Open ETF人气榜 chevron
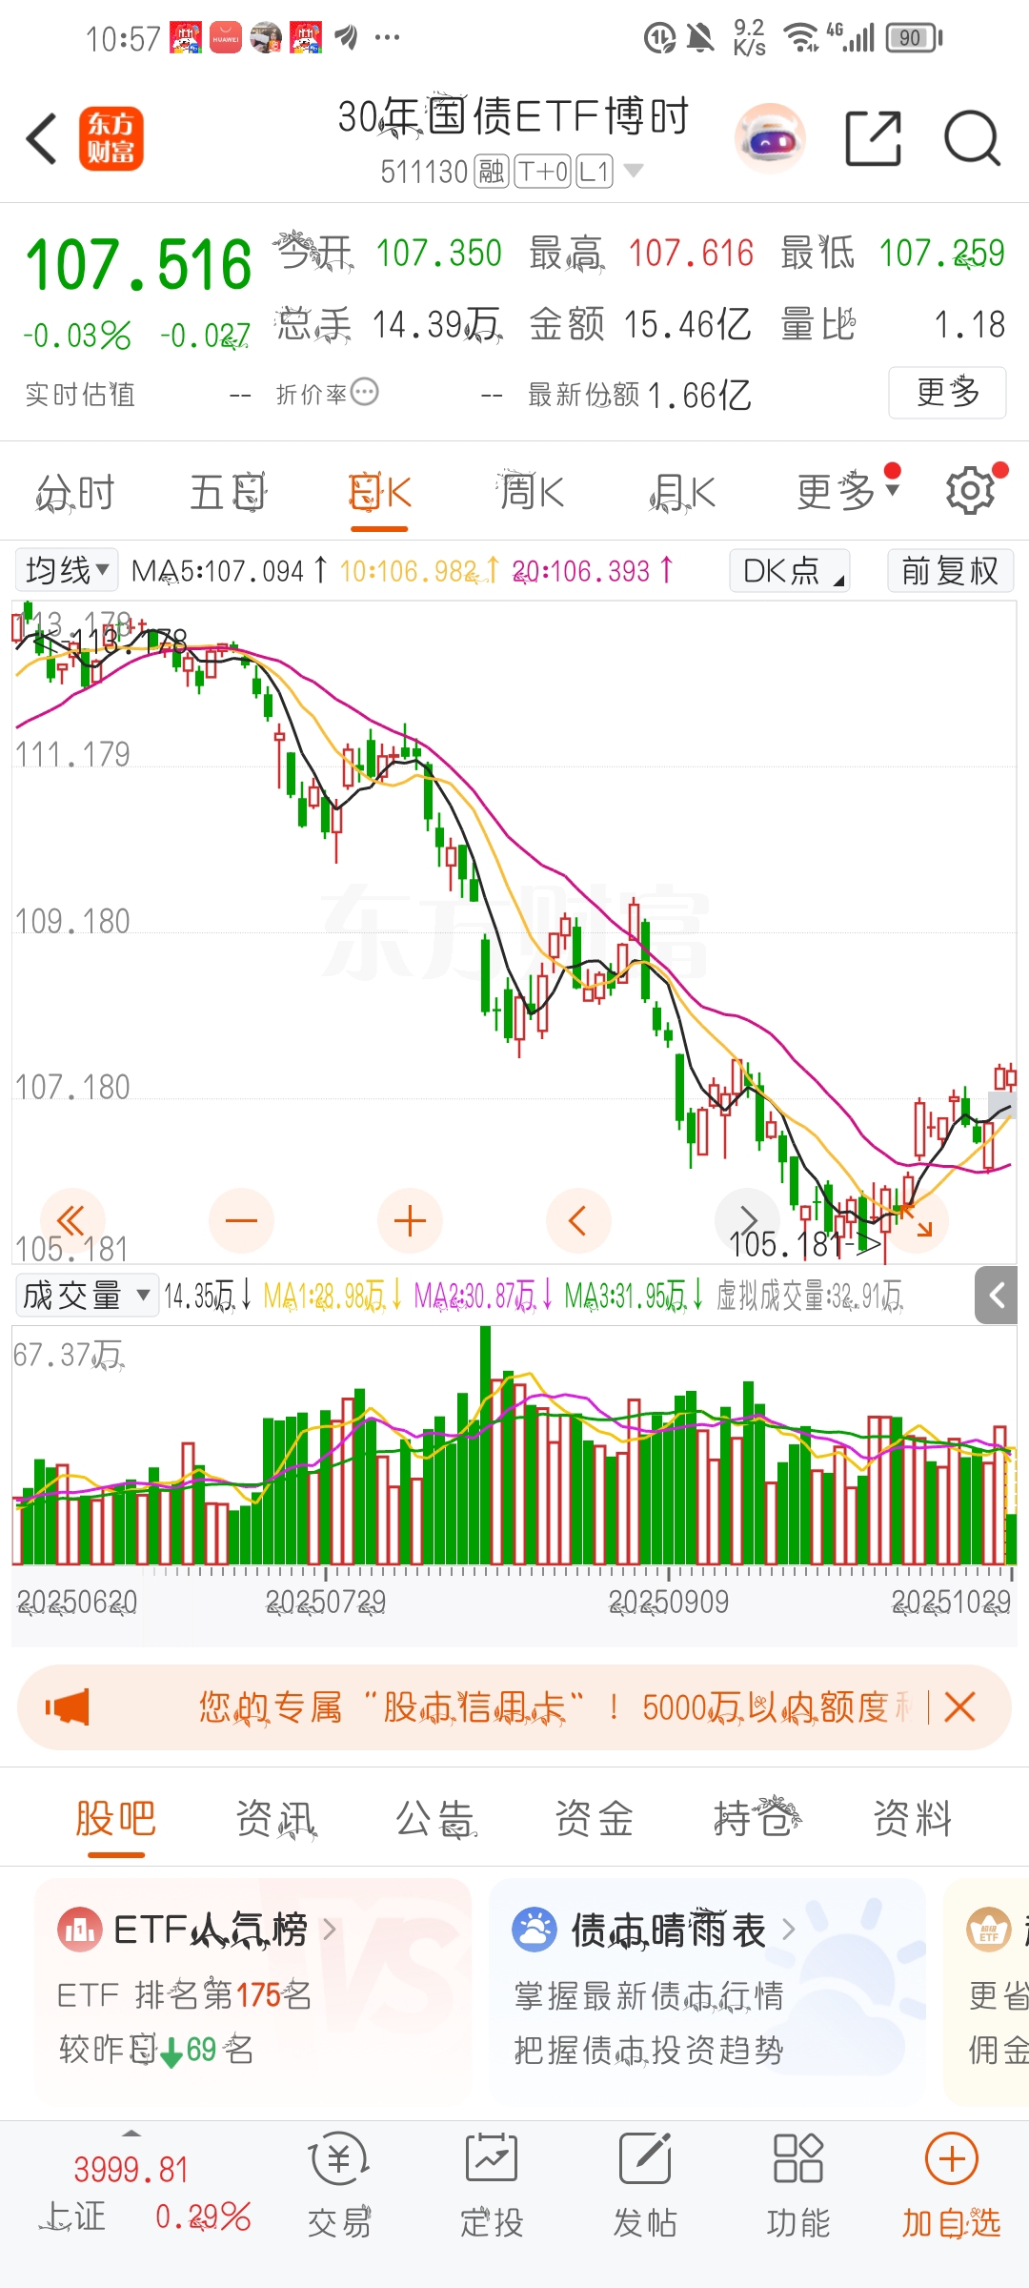1029x2288 pixels. coord(330,1930)
